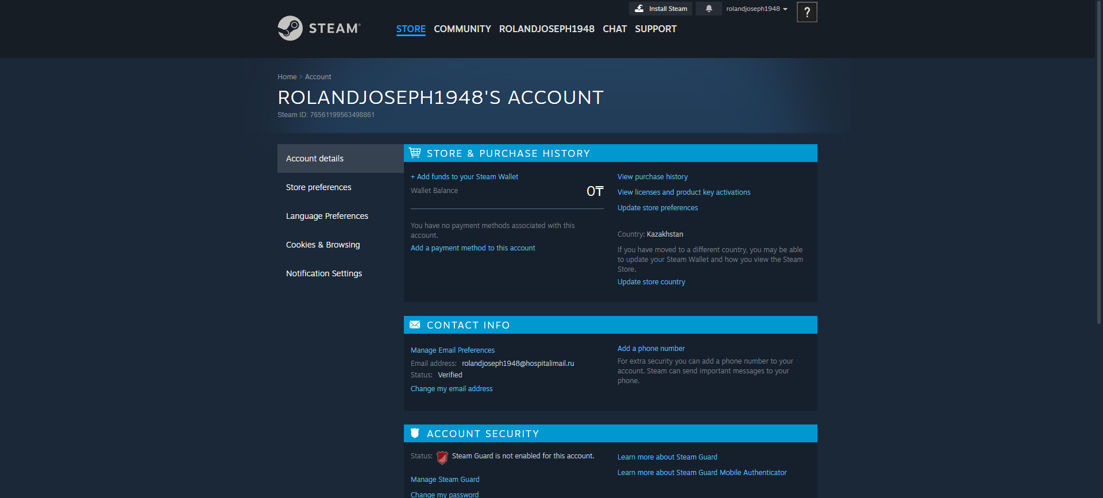Expand the rolandjoseph1948 account dropdown

(x=757, y=9)
